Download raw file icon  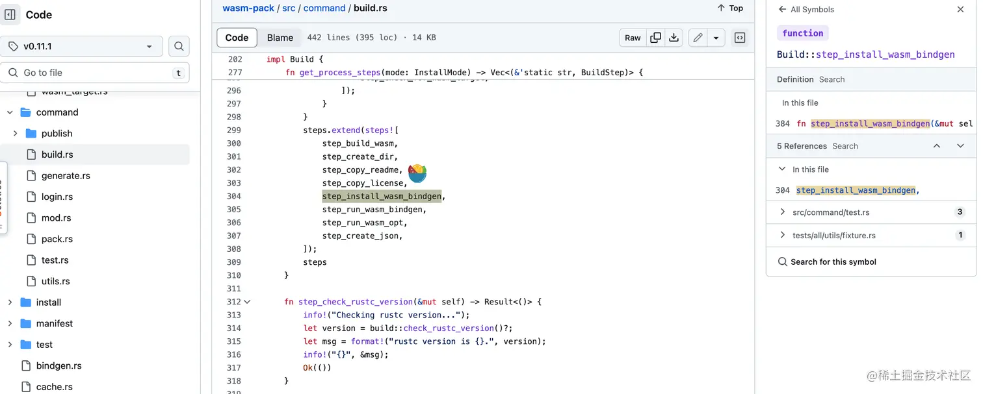[674, 38]
